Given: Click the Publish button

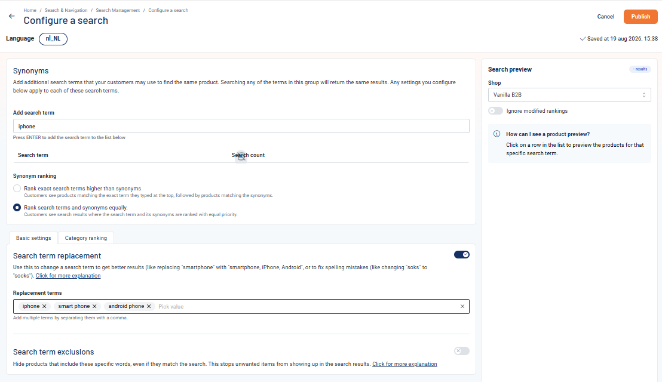Looking at the screenshot, I should tap(640, 17).
